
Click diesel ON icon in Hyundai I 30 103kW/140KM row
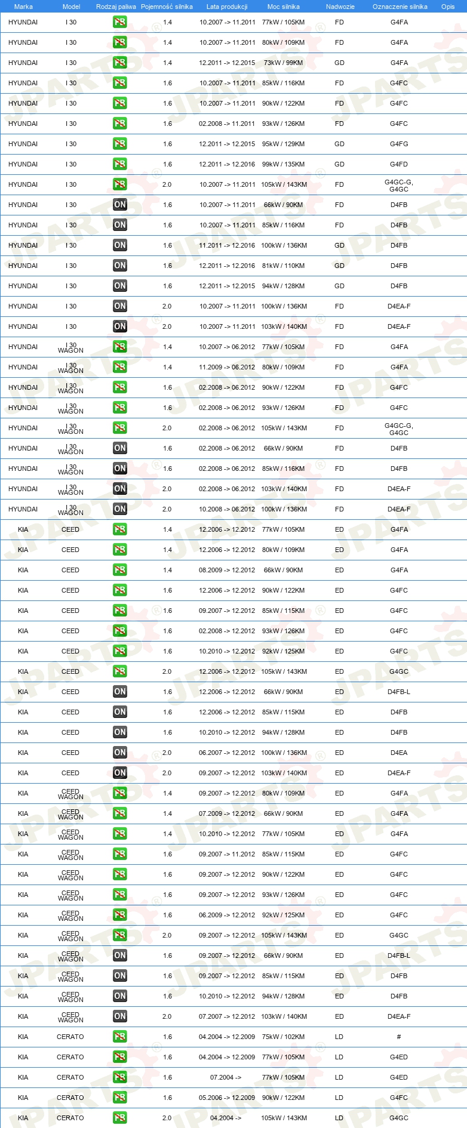pos(119,326)
